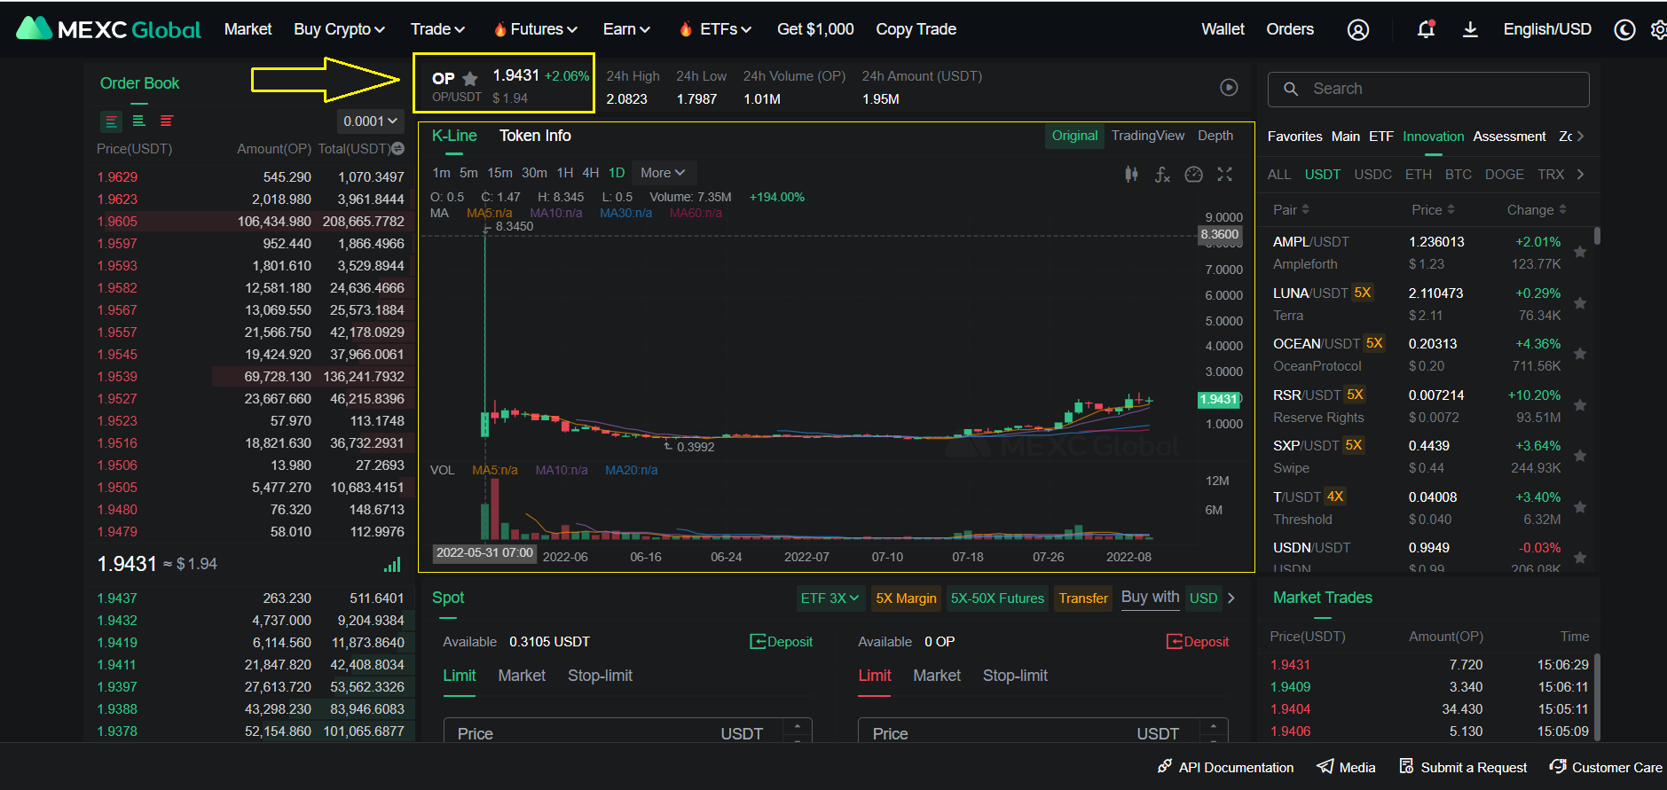Expand the chart to fullscreen

click(x=1225, y=174)
